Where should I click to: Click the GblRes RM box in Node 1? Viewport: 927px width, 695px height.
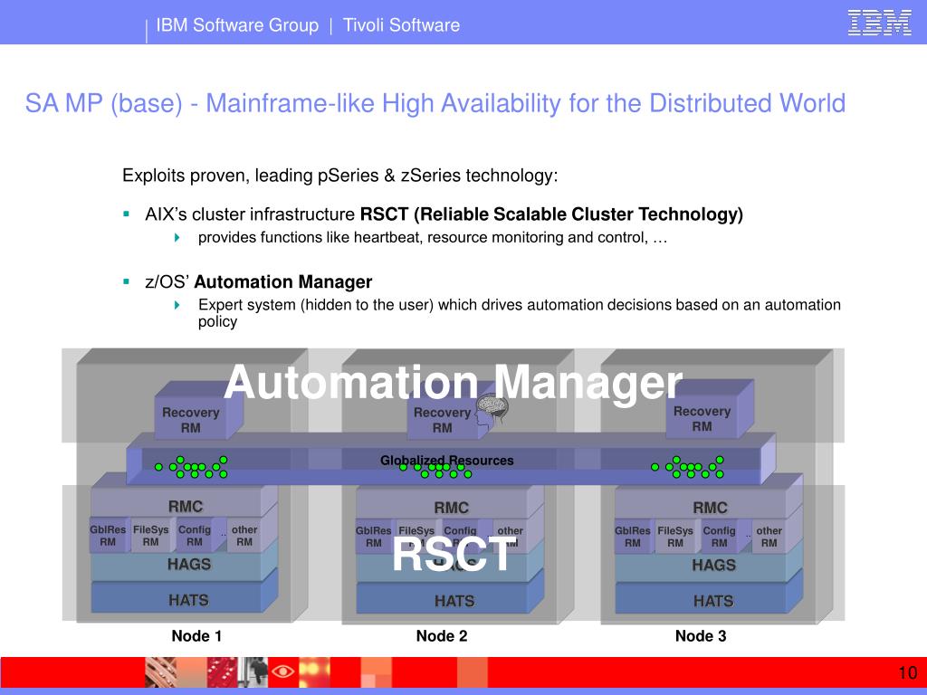point(108,536)
